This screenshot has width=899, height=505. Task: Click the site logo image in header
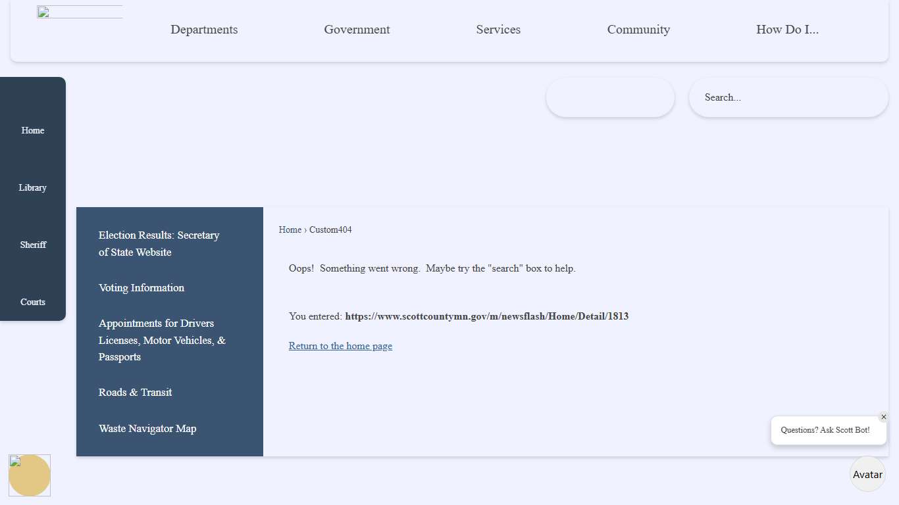pos(80,12)
